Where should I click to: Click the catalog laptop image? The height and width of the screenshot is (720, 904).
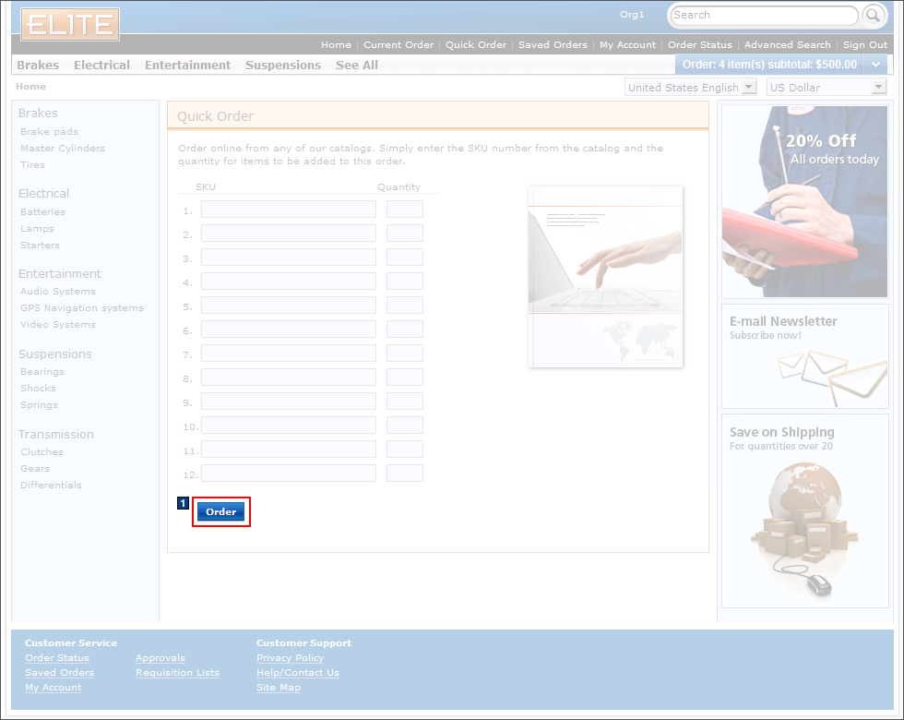point(605,277)
